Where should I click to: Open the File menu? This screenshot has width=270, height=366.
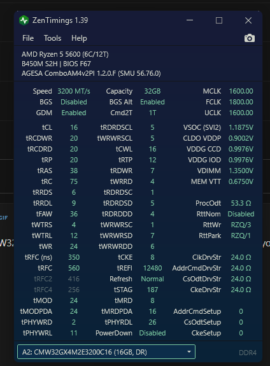[x=28, y=38]
